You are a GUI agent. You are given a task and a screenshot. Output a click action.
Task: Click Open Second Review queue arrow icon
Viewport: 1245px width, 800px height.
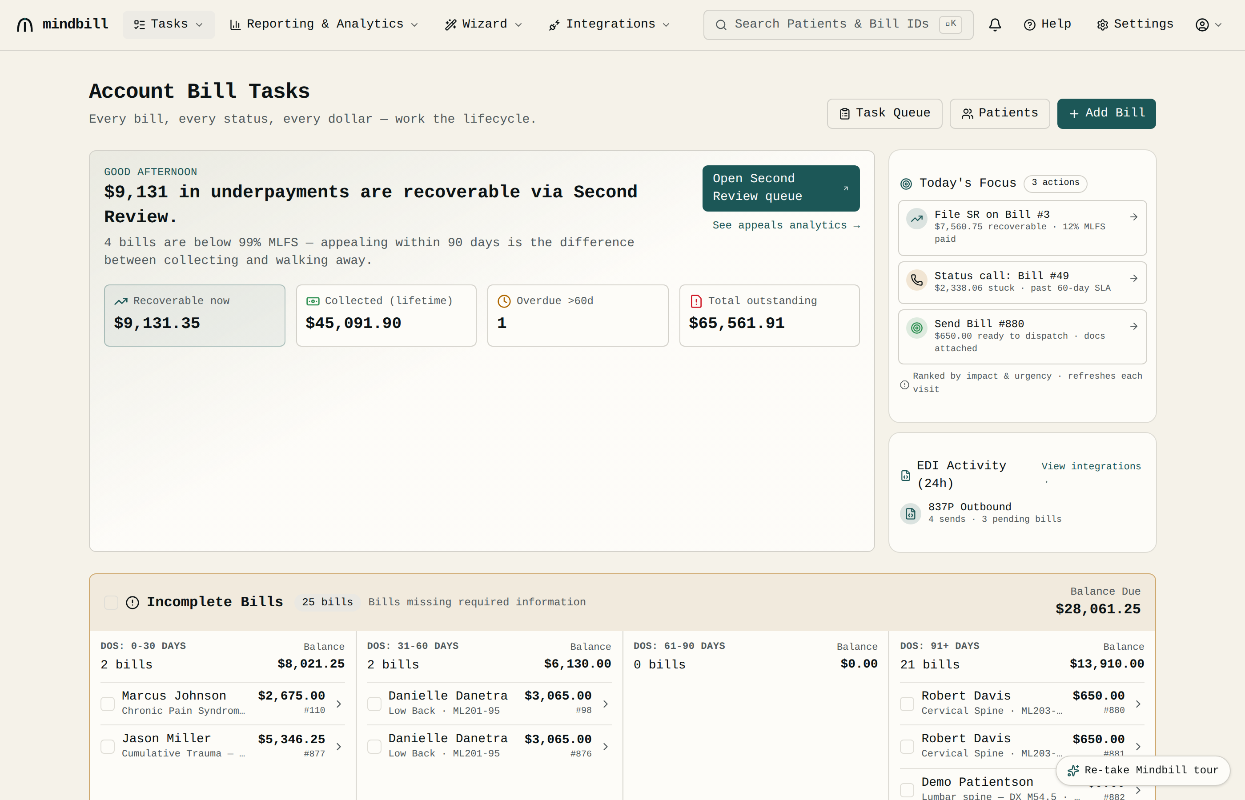click(845, 188)
